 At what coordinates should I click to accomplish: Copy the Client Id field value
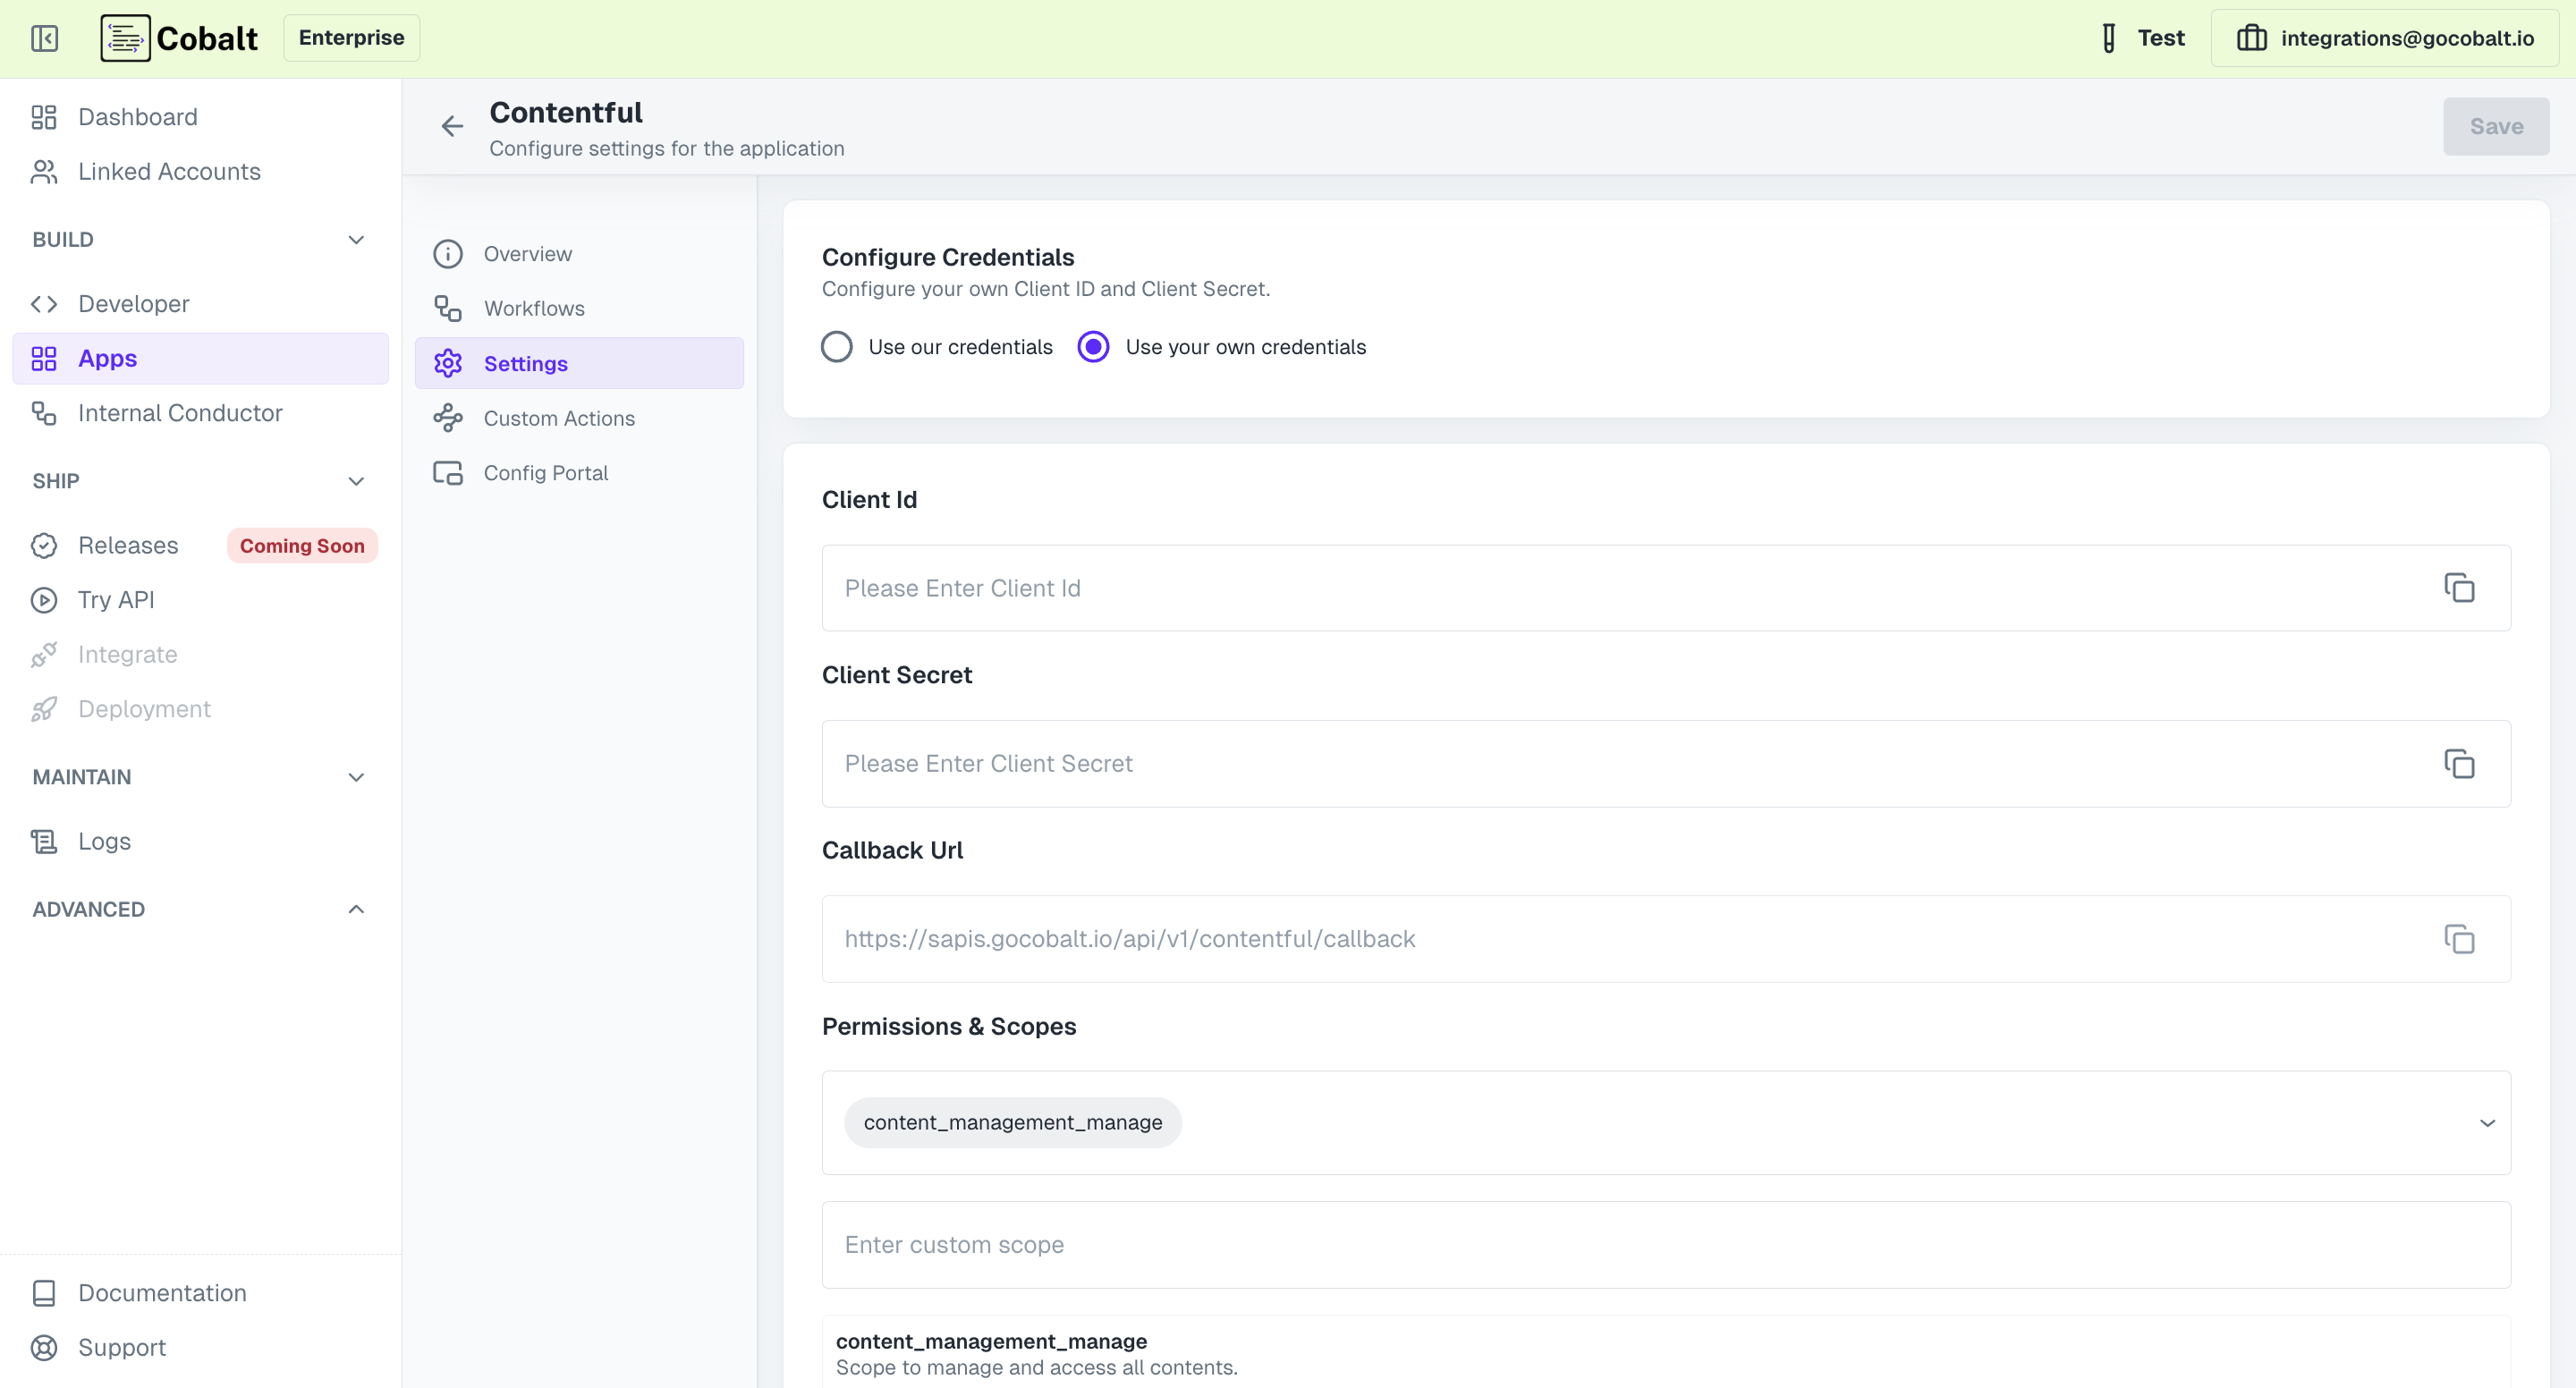coord(2460,588)
